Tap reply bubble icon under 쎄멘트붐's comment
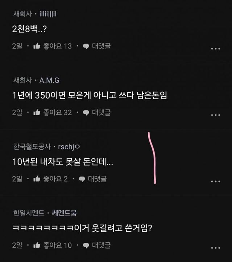The width and height of the screenshot is (232, 262). click(86, 246)
